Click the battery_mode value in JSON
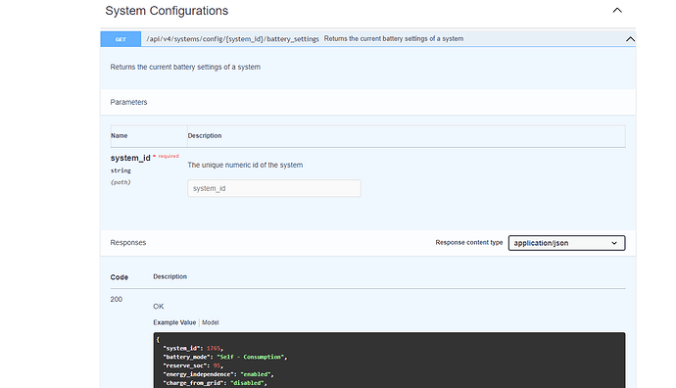The image size is (676, 388). click(251, 357)
